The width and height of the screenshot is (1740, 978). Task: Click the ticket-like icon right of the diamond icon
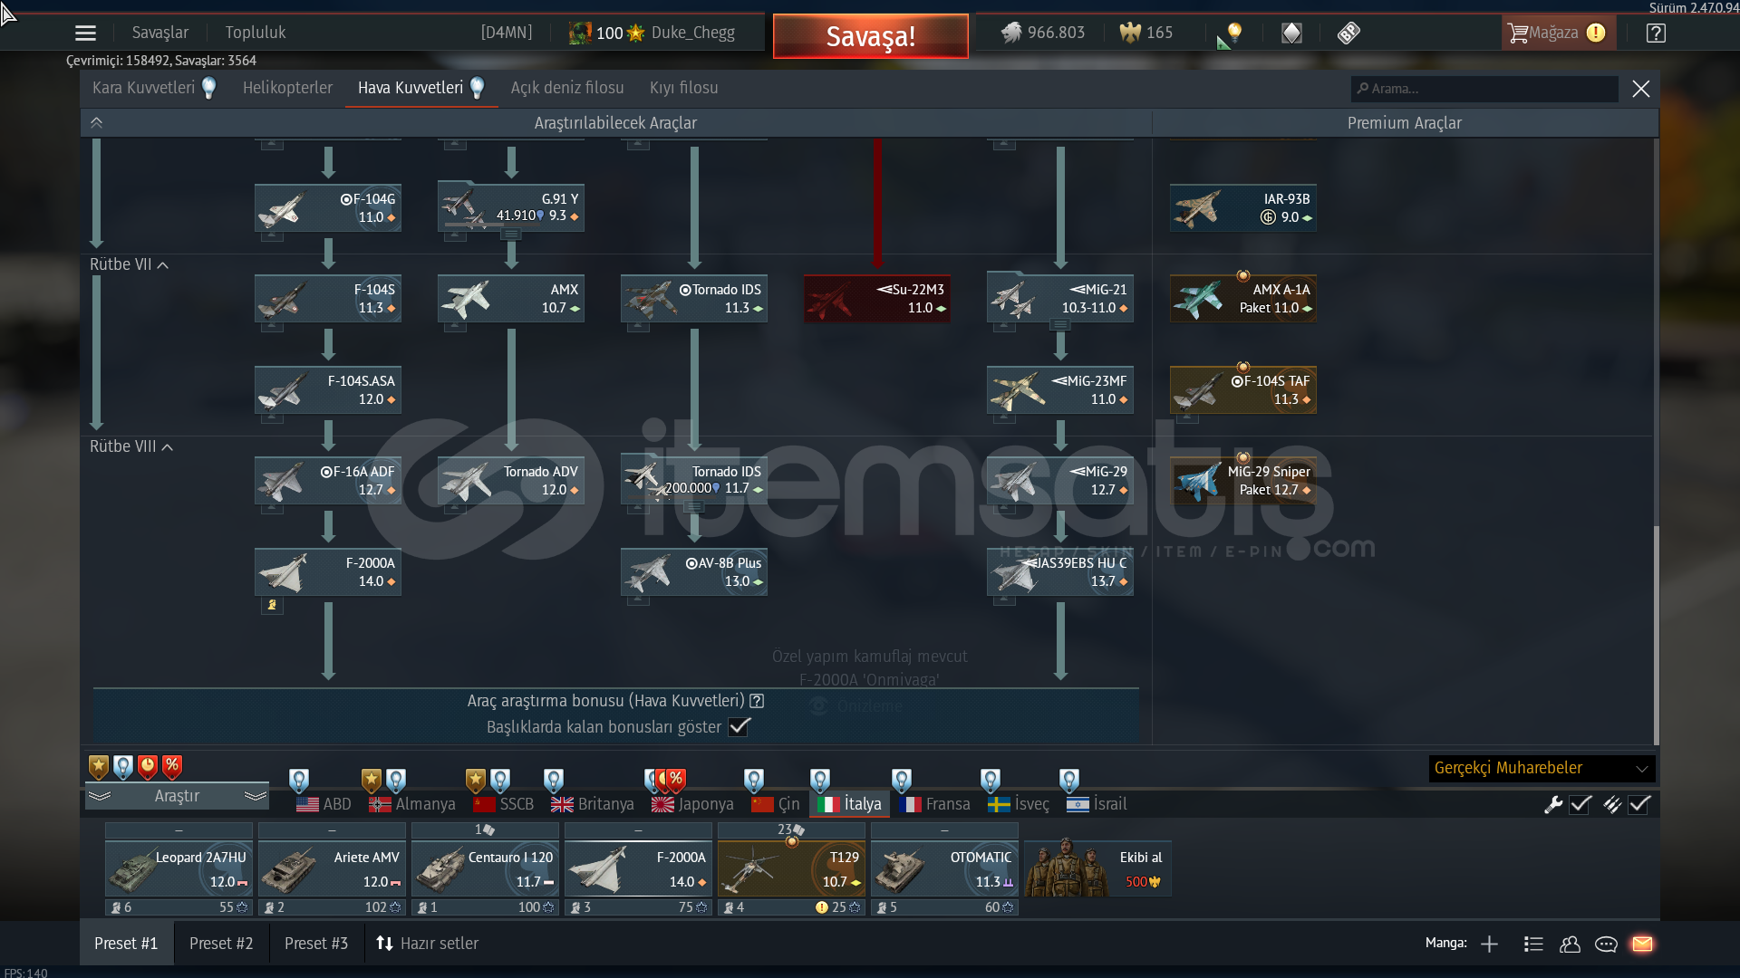[1348, 34]
